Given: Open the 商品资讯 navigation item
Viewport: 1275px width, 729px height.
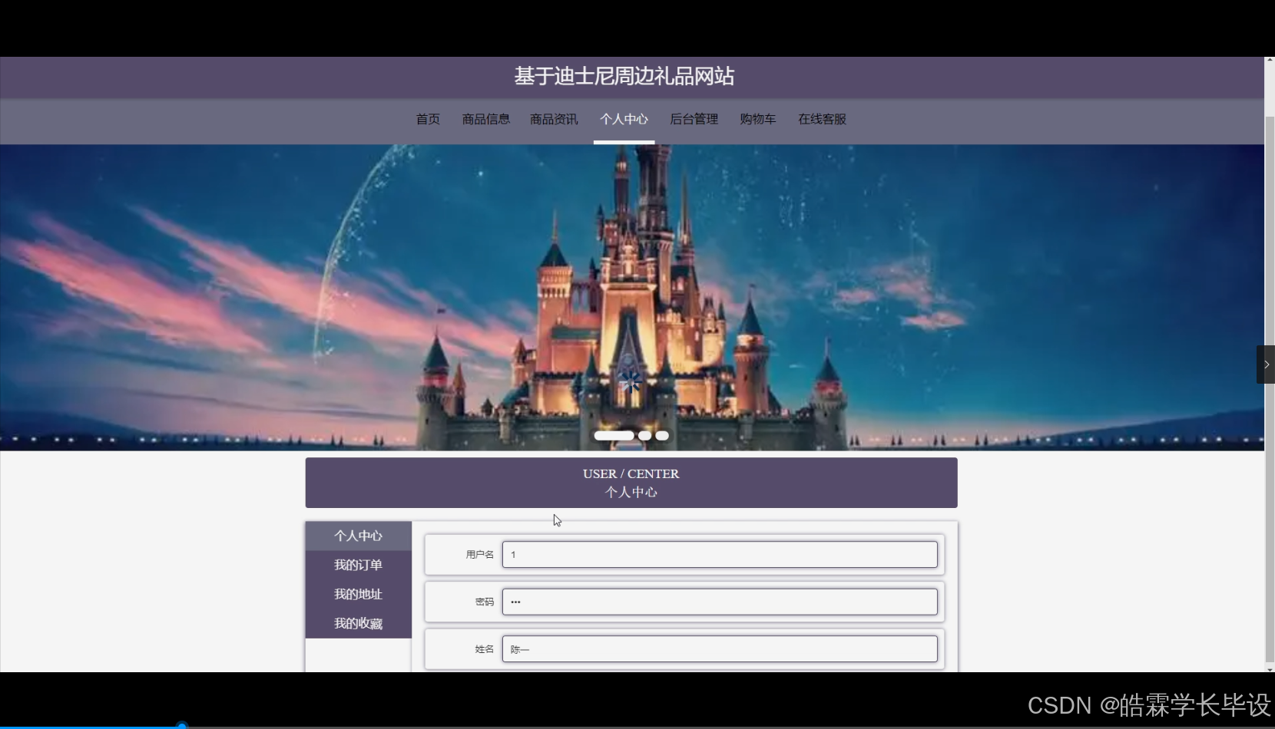Looking at the screenshot, I should tap(554, 119).
